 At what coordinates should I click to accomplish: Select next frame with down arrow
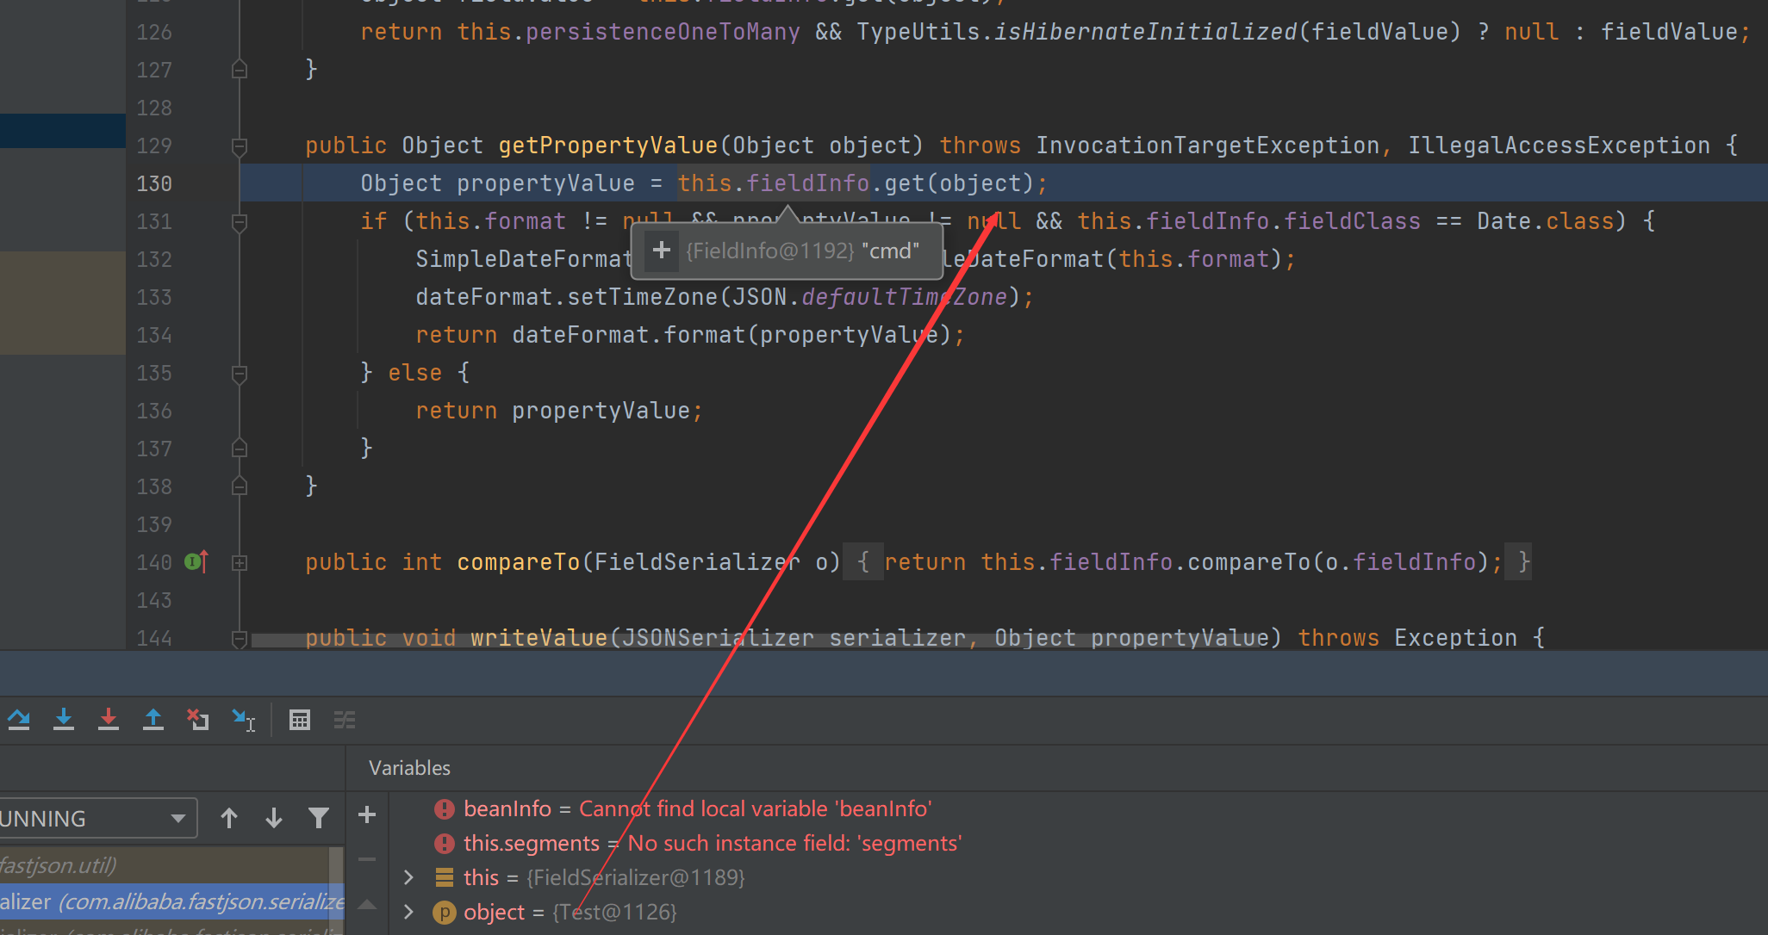274,818
